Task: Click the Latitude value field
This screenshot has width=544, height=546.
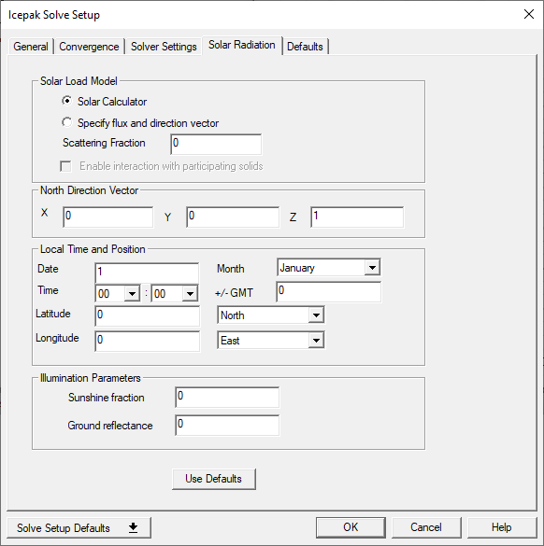Action: [x=147, y=315]
